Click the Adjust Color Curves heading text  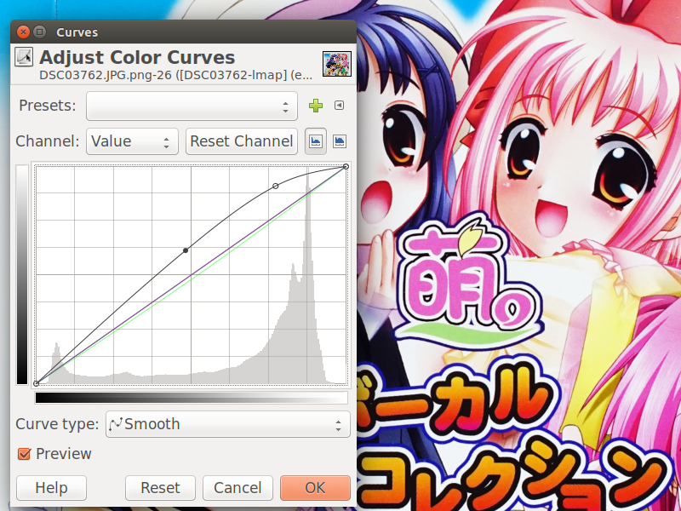(x=137, y=57)
